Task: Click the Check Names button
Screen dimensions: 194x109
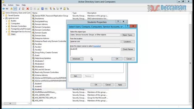Action: [x=128, y=49]
